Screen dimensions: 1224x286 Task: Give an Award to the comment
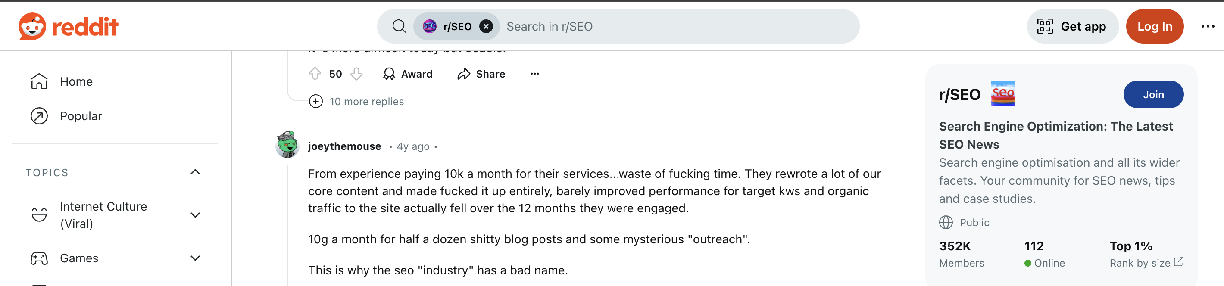click(408, 74)
